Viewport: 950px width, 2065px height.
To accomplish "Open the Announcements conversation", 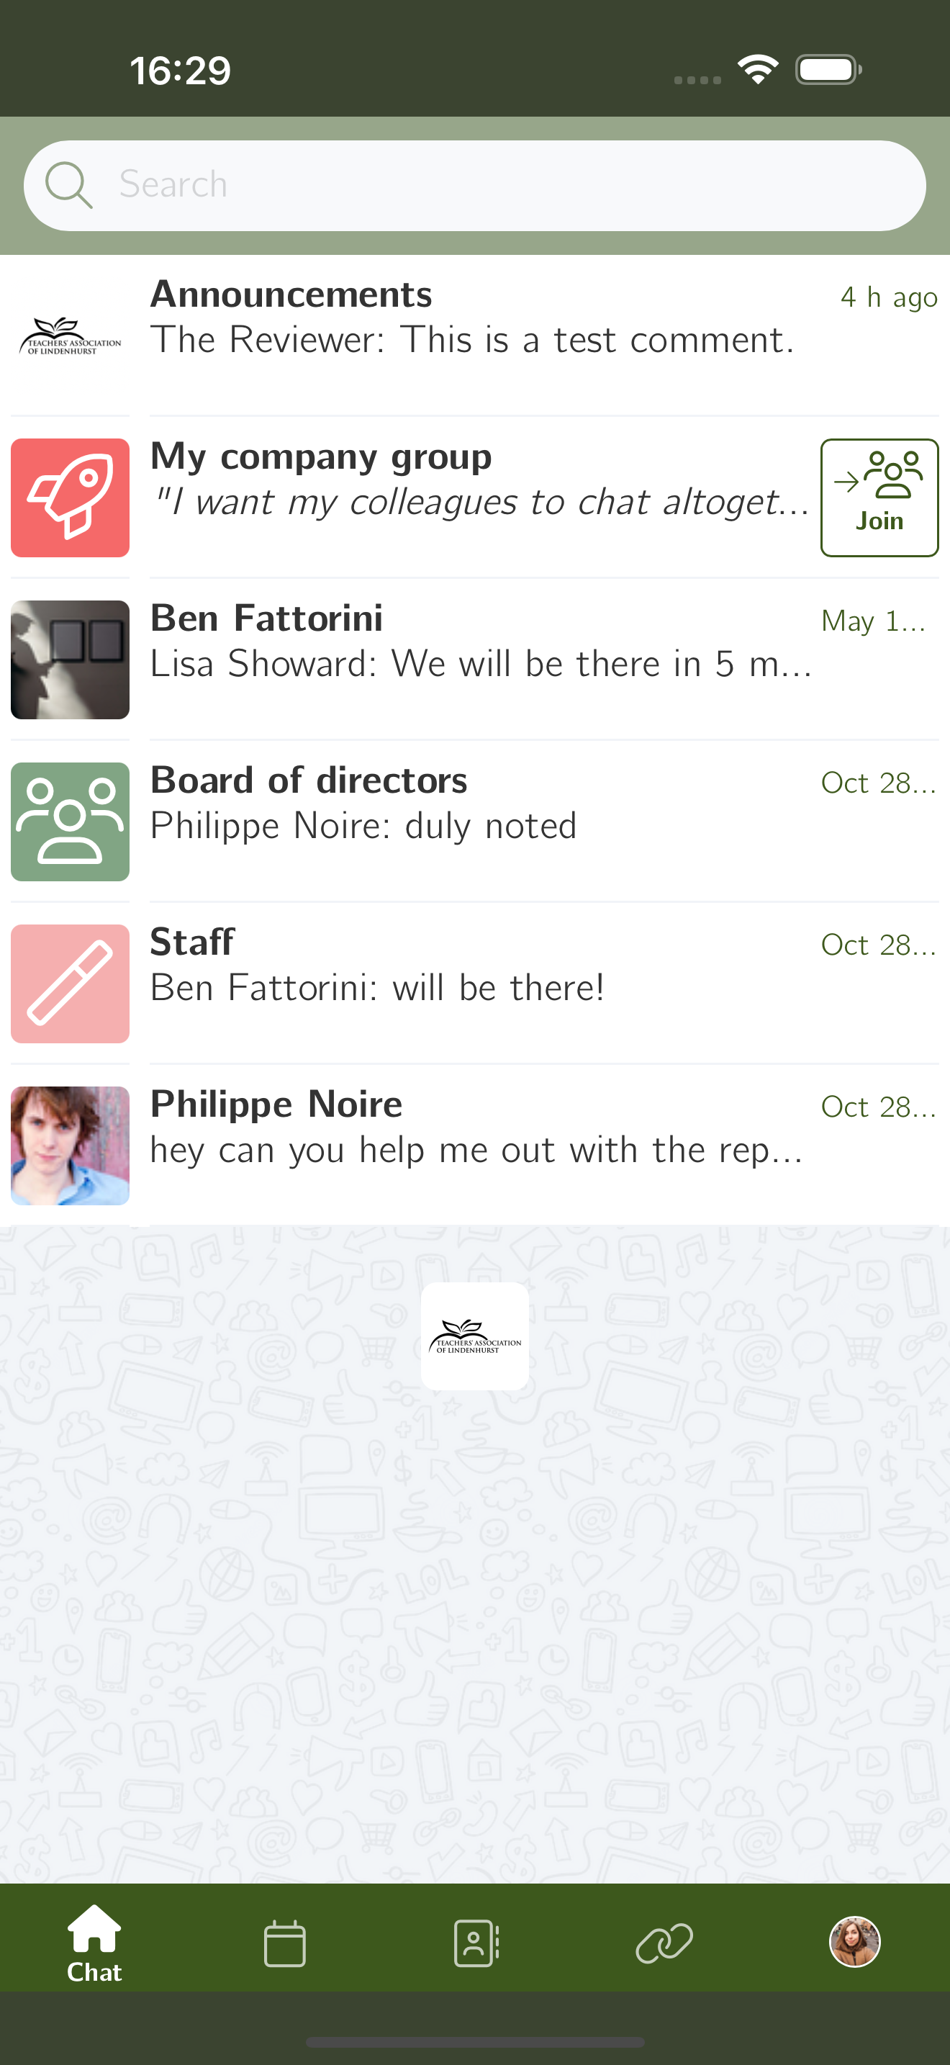I will click(475, 335).
